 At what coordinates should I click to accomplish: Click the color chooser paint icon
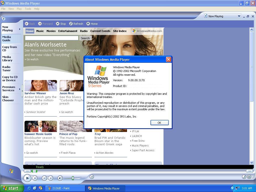coord(244,177)
